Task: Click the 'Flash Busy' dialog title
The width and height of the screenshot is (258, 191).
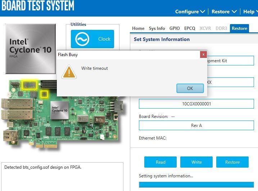Action: tap(68, 55)
